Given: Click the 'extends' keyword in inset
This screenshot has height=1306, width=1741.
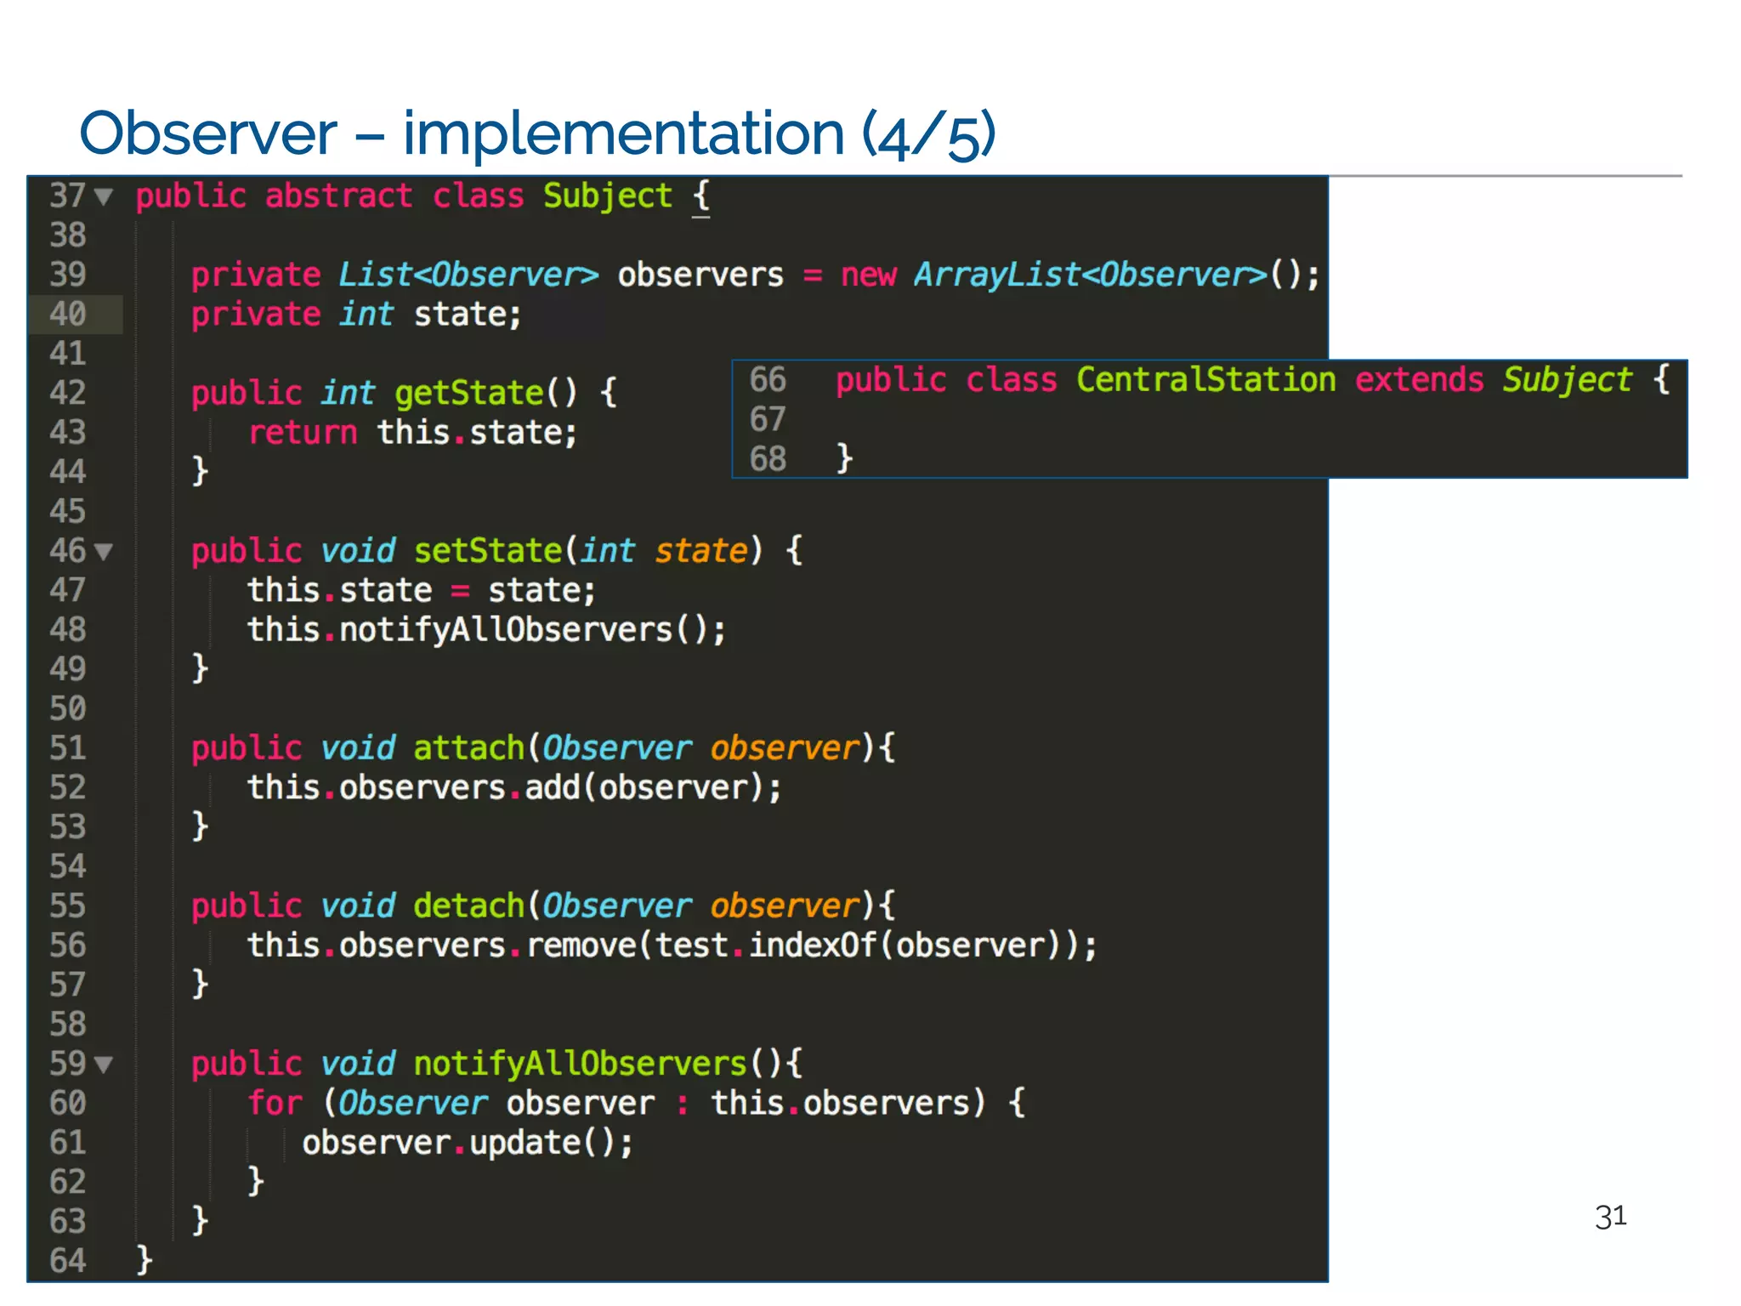Looking at the screenshot, I should click(x=1419, y=379).
